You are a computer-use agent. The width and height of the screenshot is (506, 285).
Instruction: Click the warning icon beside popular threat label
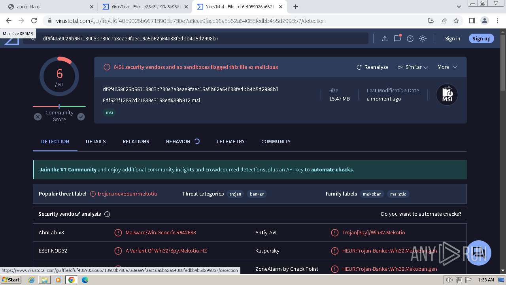[93, 194]
